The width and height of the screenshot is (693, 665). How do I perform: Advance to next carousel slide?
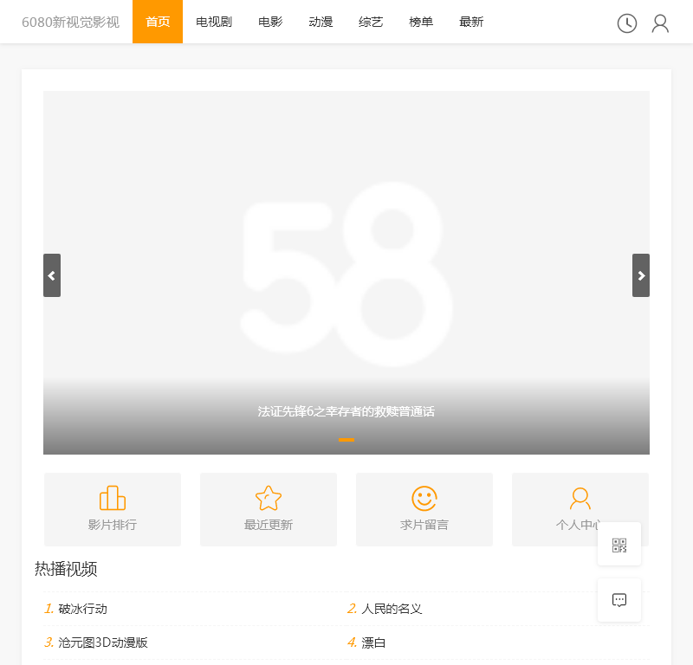(x=641, y=275)
